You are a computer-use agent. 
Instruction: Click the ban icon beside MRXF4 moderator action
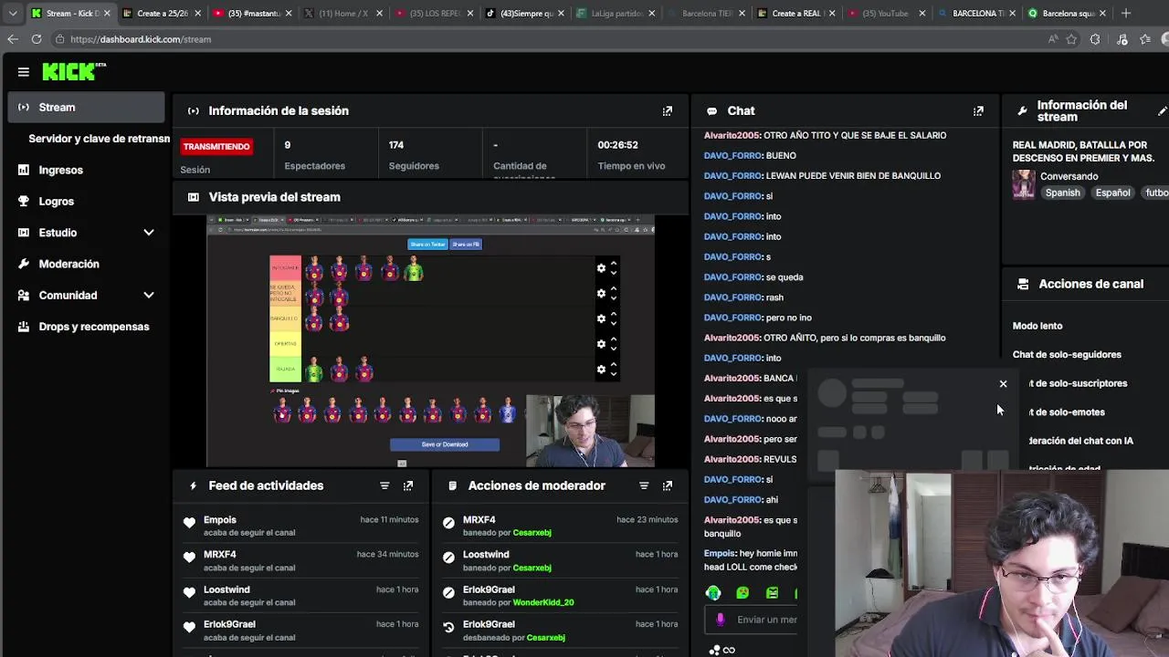coord(448,523)
